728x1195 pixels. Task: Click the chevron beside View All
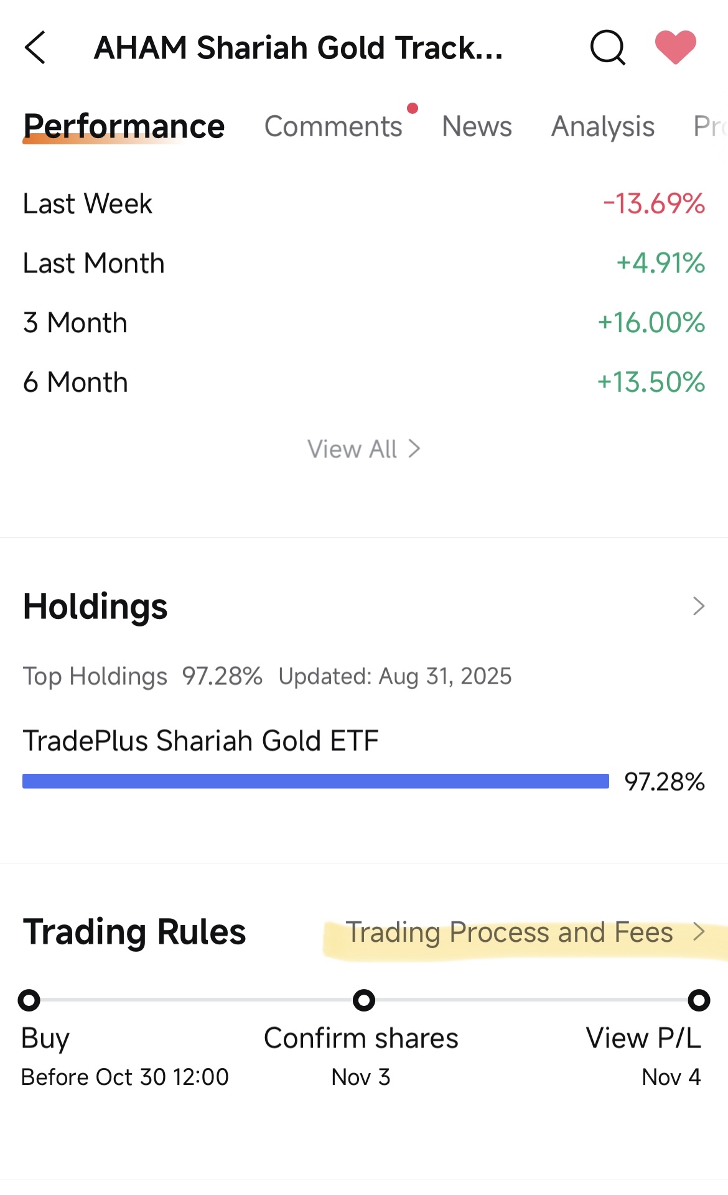(414, 449)
